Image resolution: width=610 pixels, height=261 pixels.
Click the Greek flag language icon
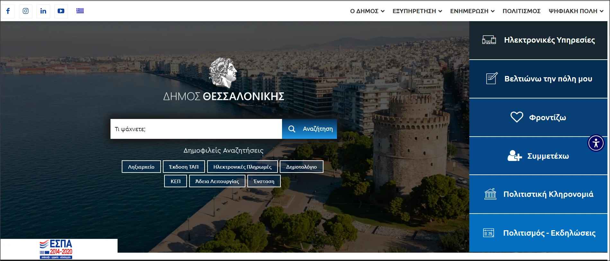[80, 11]
